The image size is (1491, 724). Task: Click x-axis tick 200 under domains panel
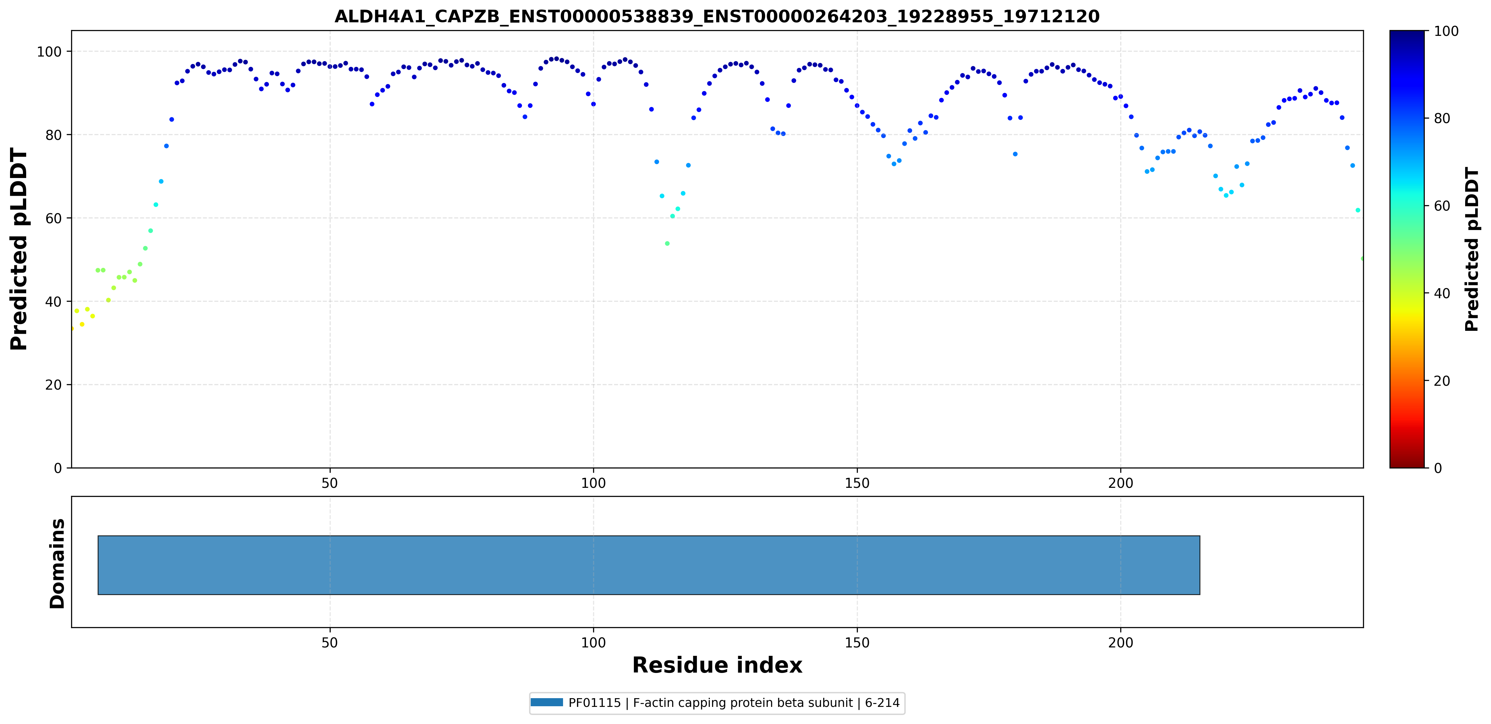coord(1121,642)
